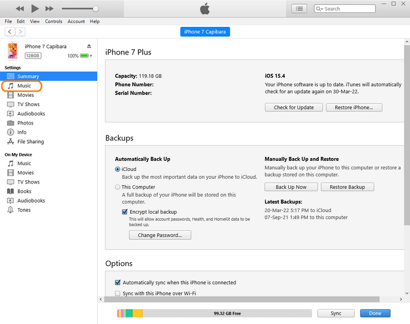Click the Back Up Now button
Image resolution: width=410 pixels, height=324 pixels.
[x=291, y=187]
